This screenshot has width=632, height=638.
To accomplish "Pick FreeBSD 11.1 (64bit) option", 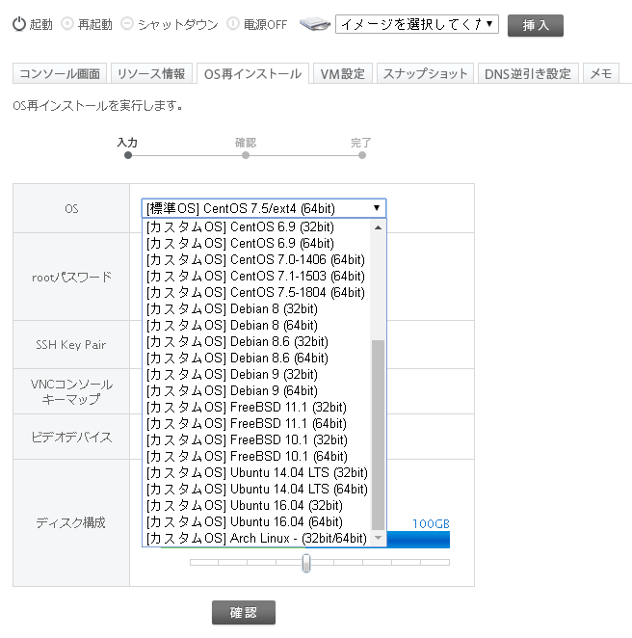I will click(x=256, y=424).
